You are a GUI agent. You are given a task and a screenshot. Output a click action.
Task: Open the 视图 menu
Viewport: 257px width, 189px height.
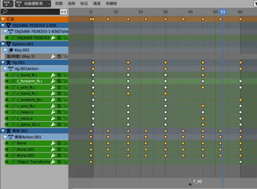pyautogui.click(x=59, y=4)
